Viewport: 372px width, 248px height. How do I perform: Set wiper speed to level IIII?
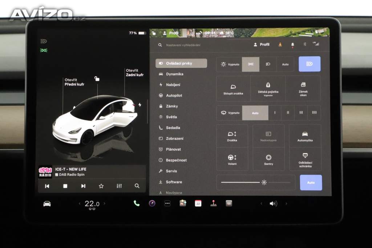(314, 113)
